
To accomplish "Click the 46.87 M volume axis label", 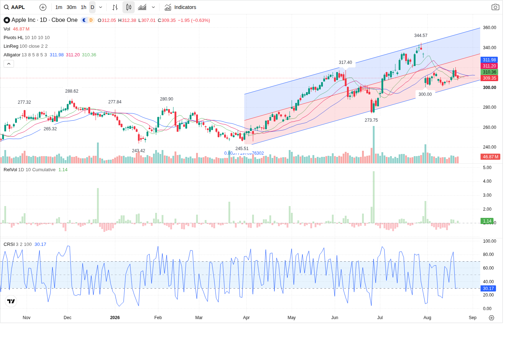I will tap(490, 157).
